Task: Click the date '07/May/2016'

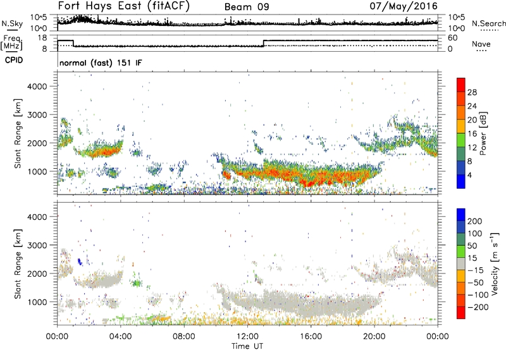Action: point(404,6)
